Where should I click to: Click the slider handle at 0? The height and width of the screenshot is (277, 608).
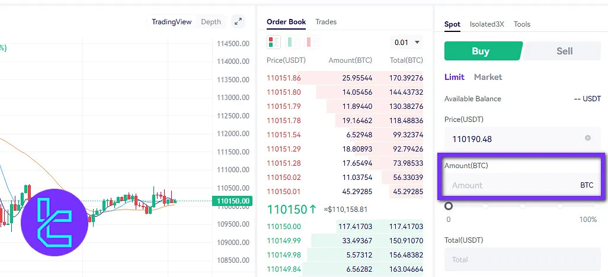tap(449, 206)
